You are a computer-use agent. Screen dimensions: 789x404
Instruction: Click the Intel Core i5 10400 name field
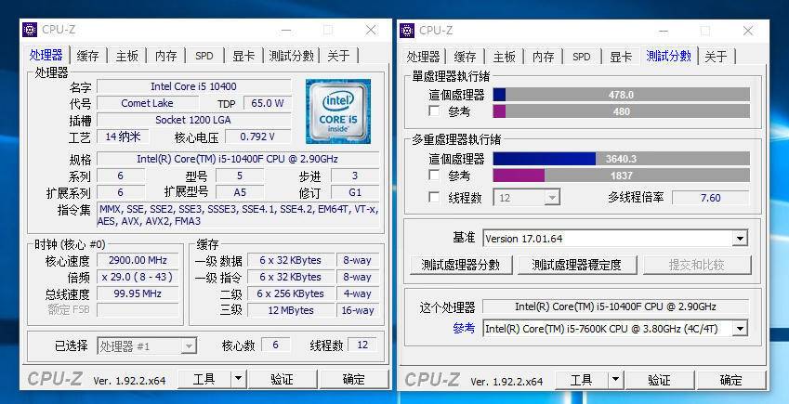click(x=193, y=86)
